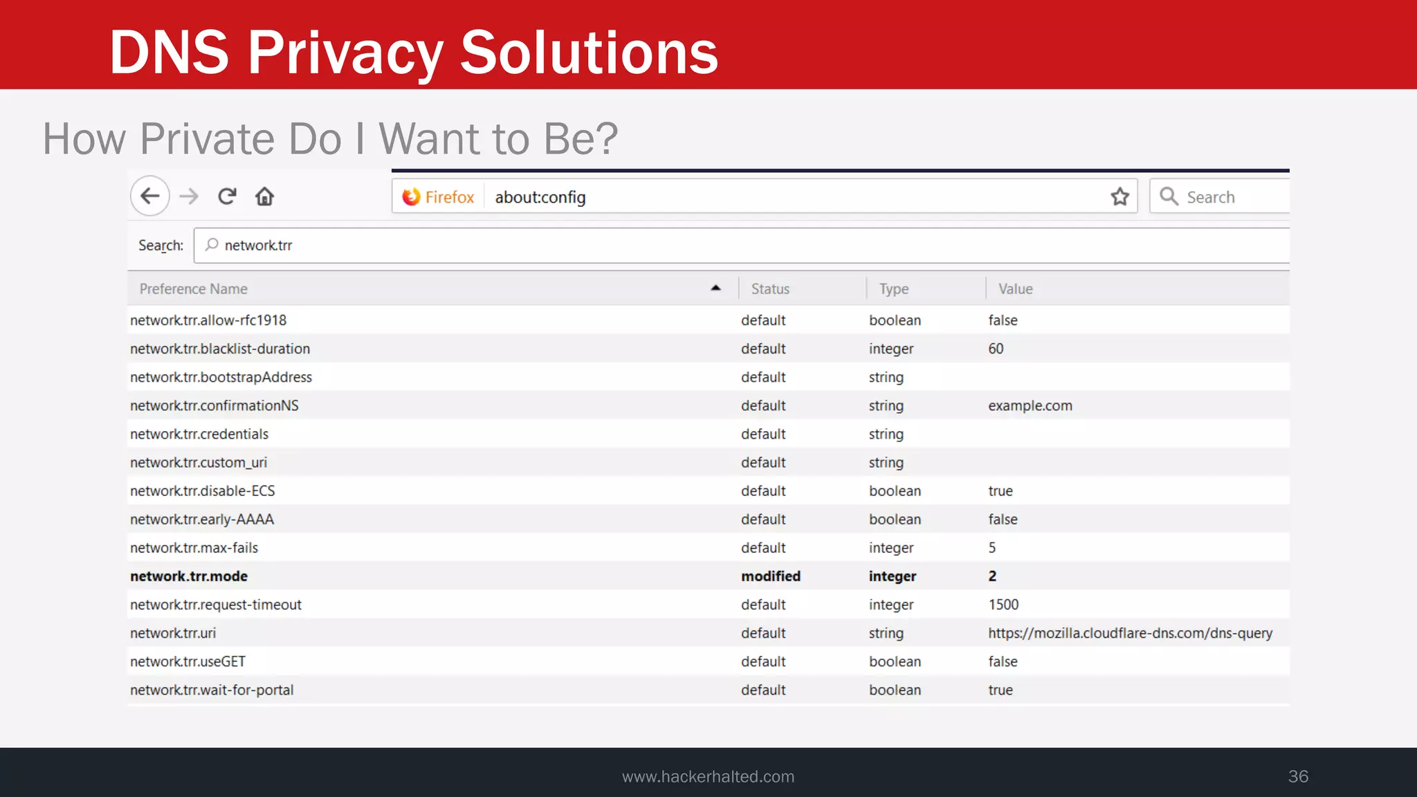Click the string type of network.trr.uri row
Screen dimensions: 1417x797
[x=886, y=633]
